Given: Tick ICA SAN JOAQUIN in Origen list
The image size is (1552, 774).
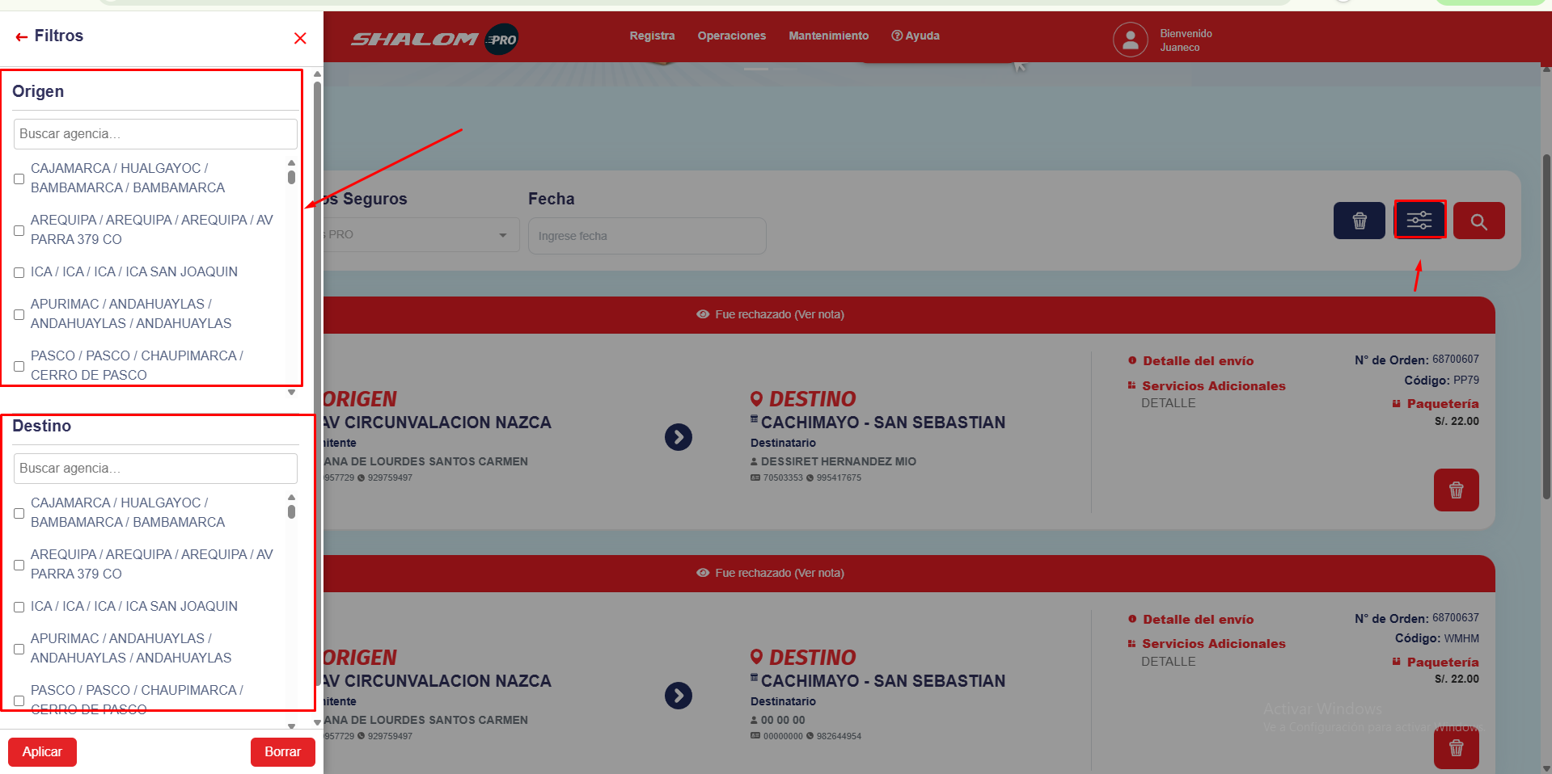Looking at the screenshot, I should tap(19, 273).
